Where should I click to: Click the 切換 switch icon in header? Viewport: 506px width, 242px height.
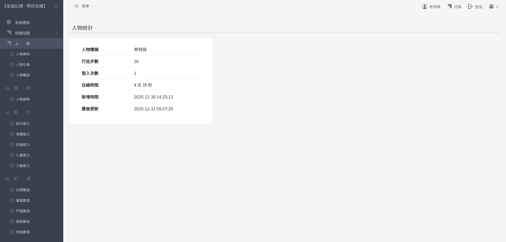click(449, 6)
